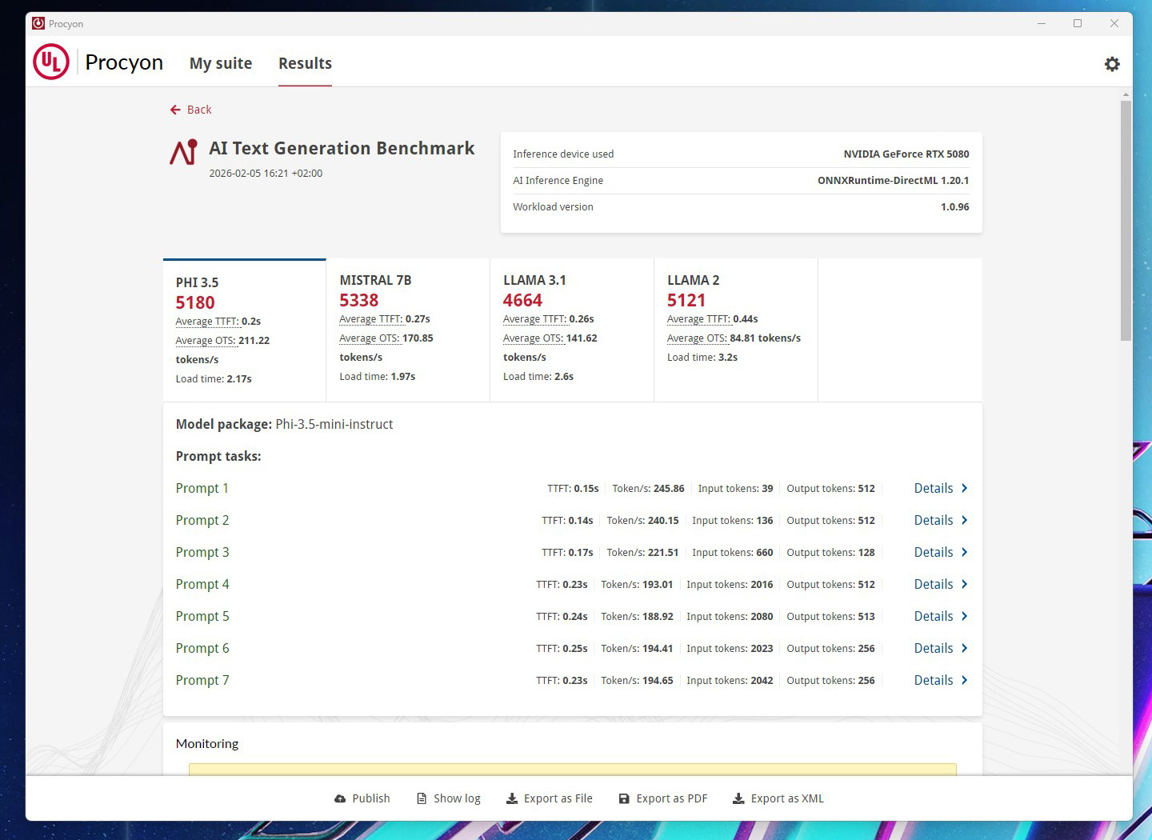
Task: Click the Back arrow icon
Action: [x=175, y=110]
